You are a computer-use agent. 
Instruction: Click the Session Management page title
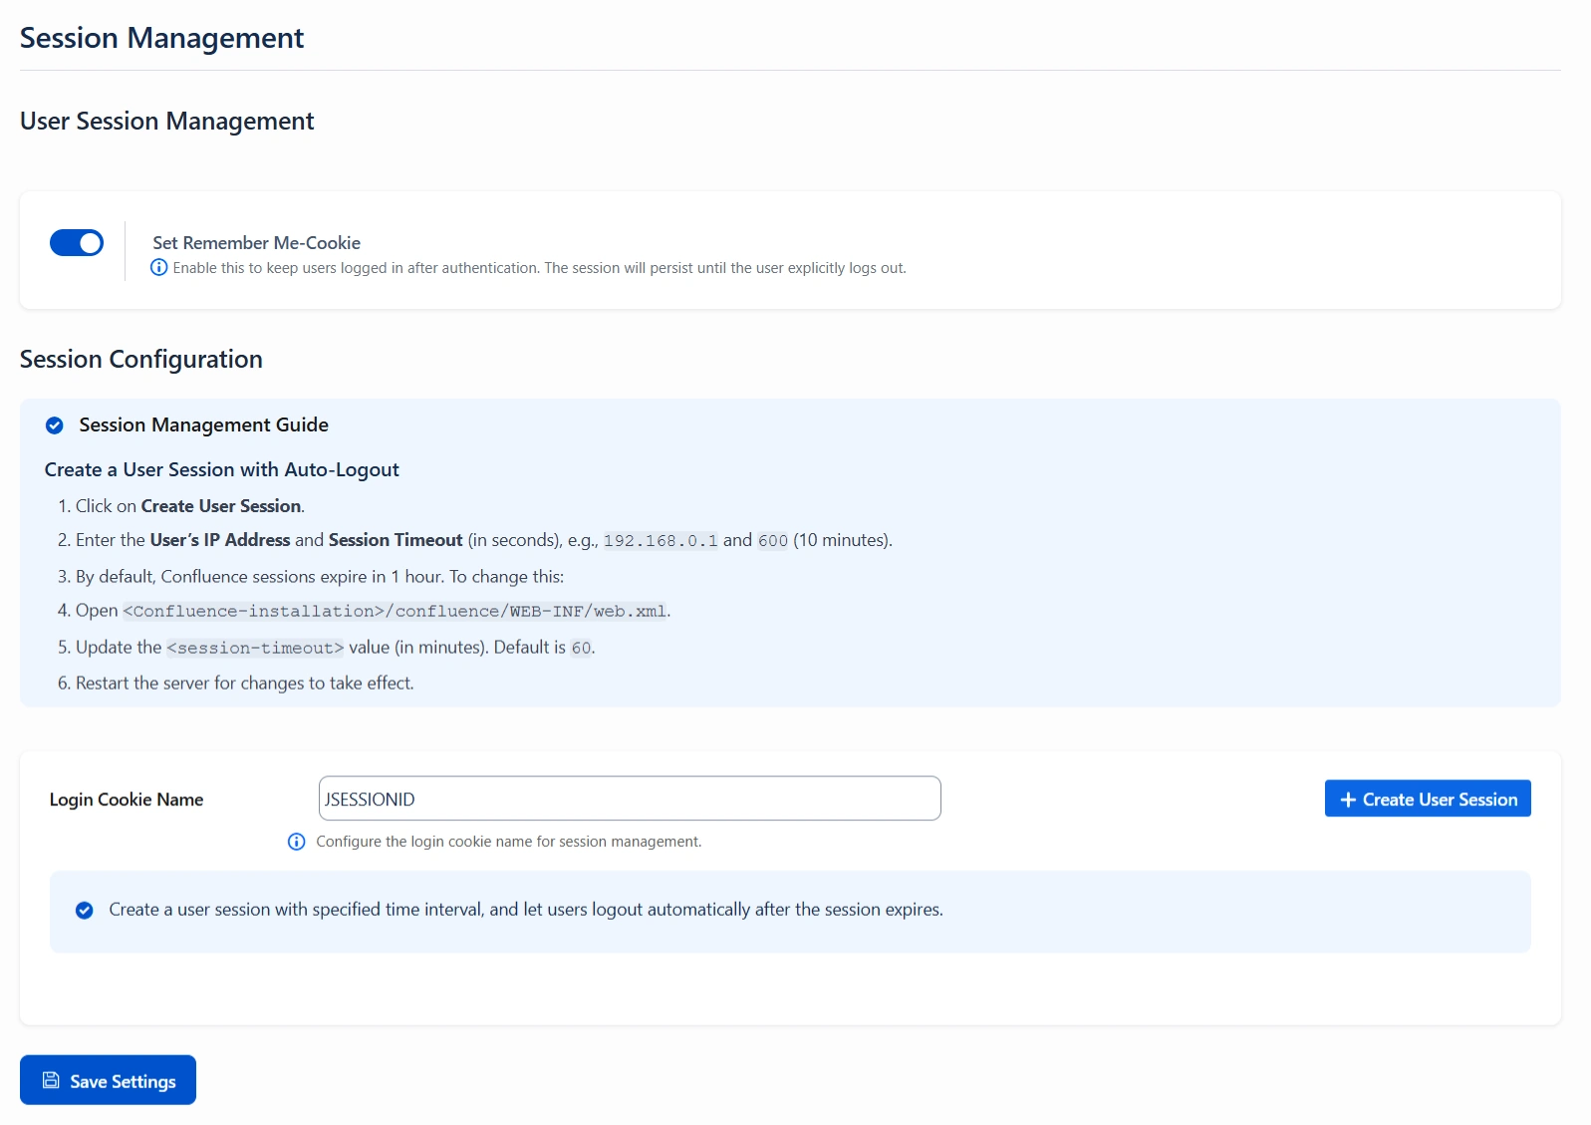coord(162,38)
